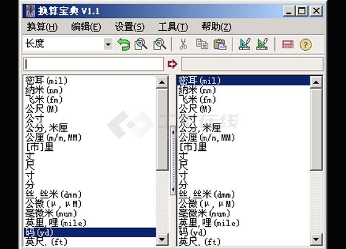Screen dimensions: 346x249
Task: Select 毫微米(mum) in the left list
Action: point(90,213)
